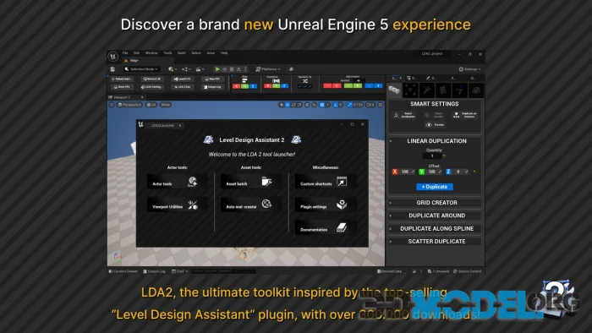Toggle grid snapping in viewport
Screen dimensions: 592x333
click(x=321, y=105)
